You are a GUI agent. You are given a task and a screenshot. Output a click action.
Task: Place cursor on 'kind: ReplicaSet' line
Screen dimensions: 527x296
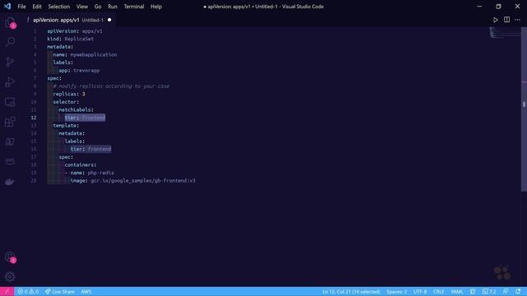(x=70, y=39)
